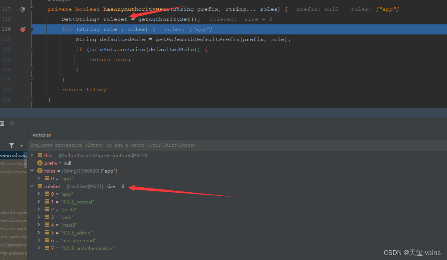Collapse the if block fold marker at line 121
Viewport: 447px width, 260px height.
32,49
